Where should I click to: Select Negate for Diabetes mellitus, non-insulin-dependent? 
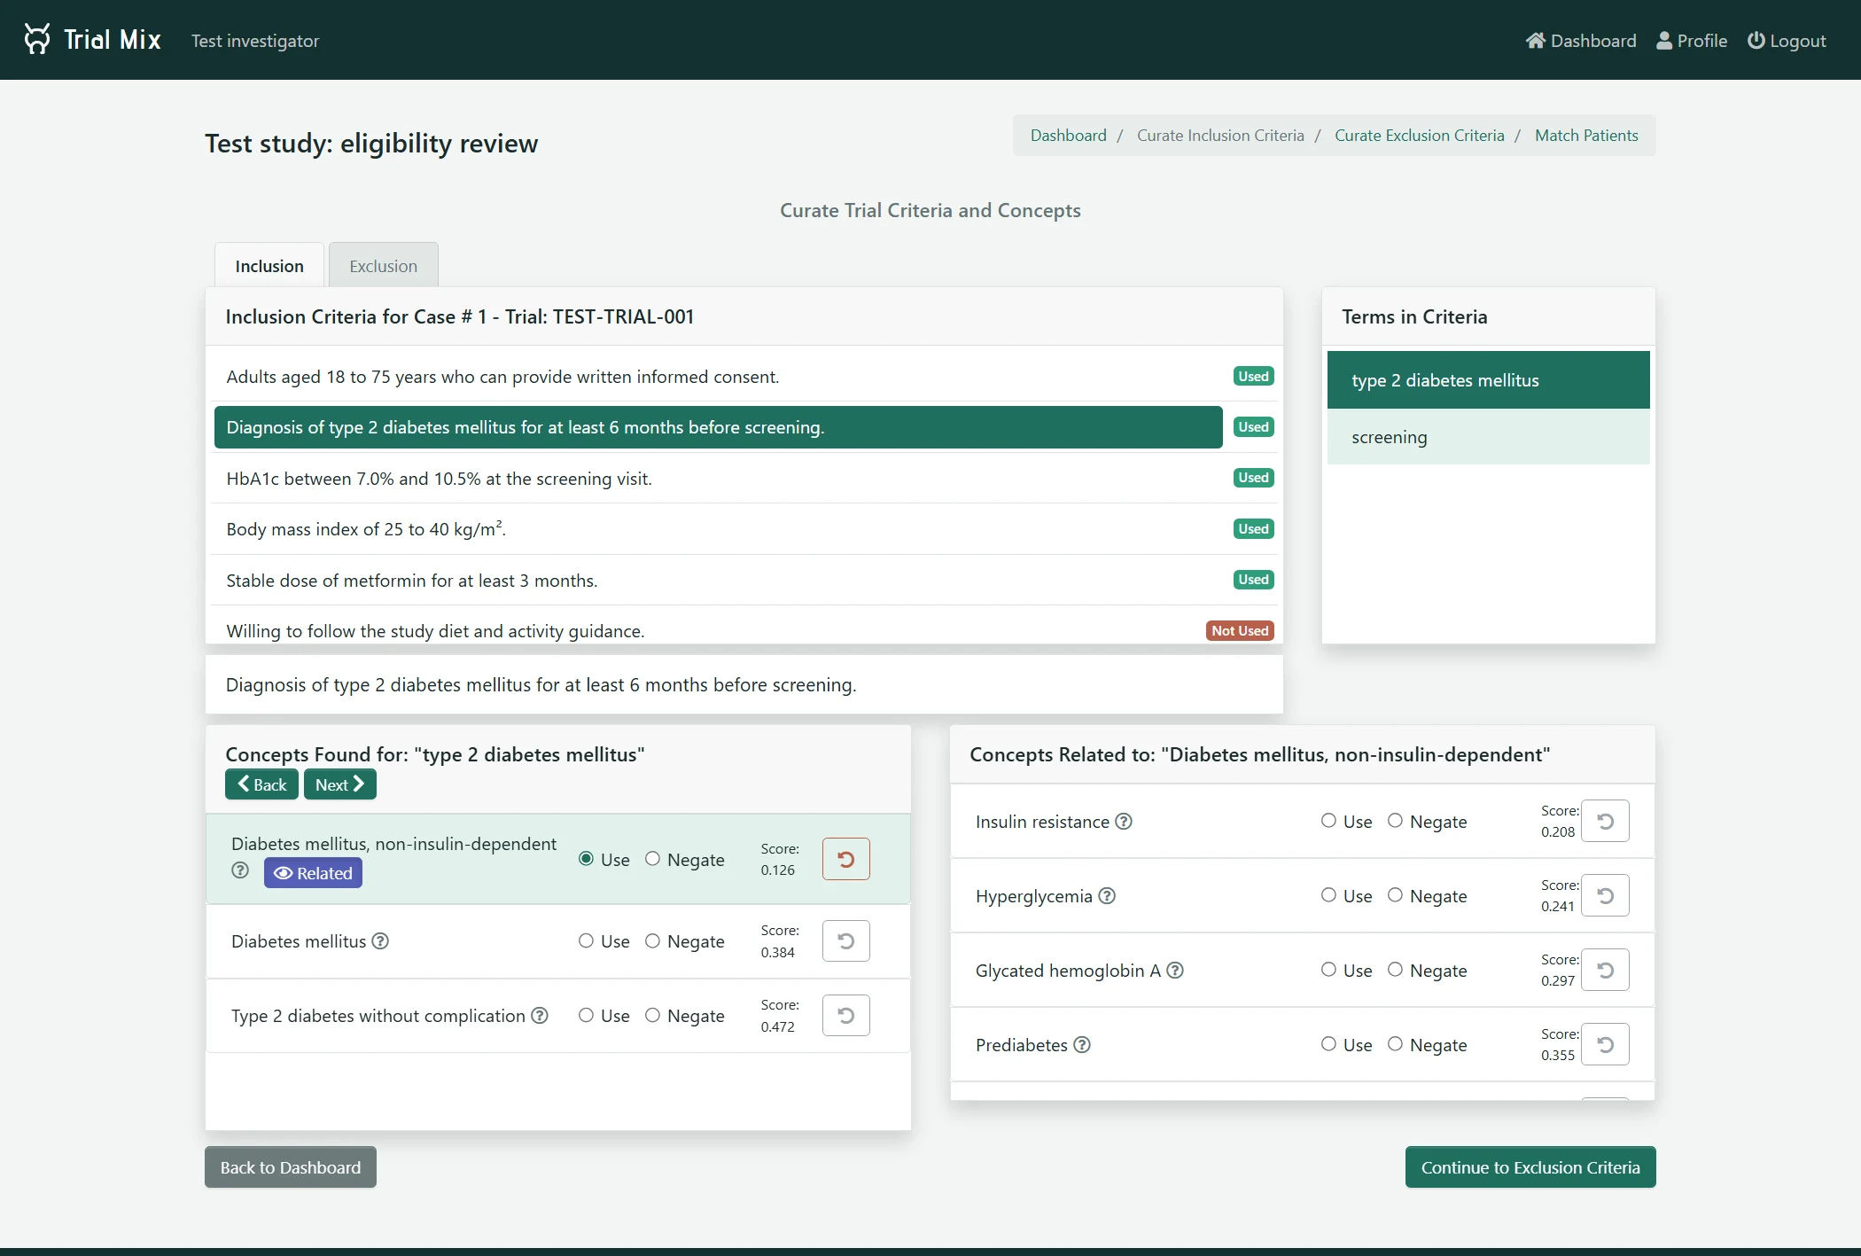tap(652, 859)
